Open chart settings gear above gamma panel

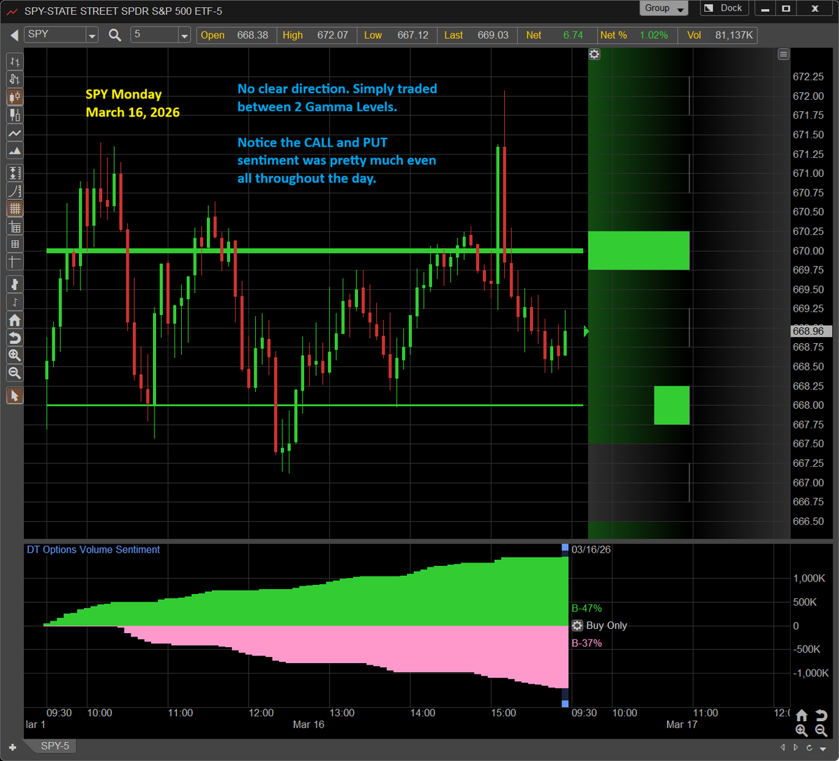[594, 55]
